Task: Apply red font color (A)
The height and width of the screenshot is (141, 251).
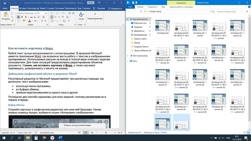Action: 29,21
